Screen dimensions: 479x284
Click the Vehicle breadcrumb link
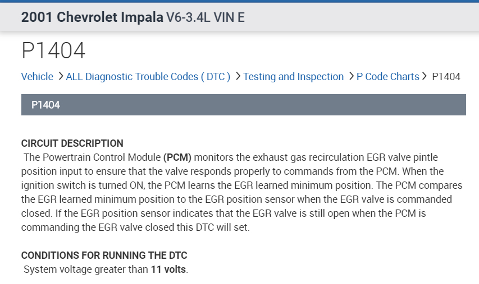click(x=37, y=77)
